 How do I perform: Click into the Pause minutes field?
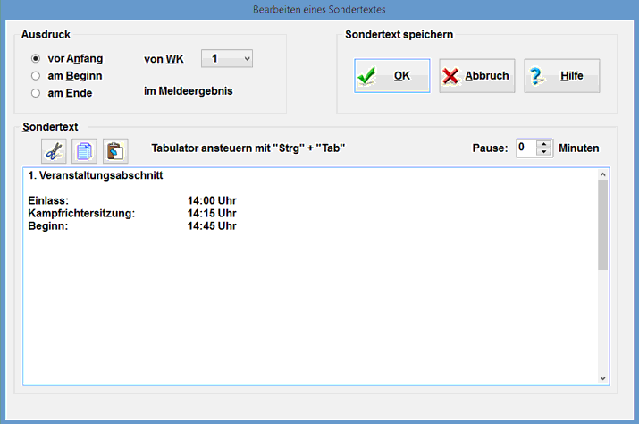pyautogui.click(x=525, y=148)
